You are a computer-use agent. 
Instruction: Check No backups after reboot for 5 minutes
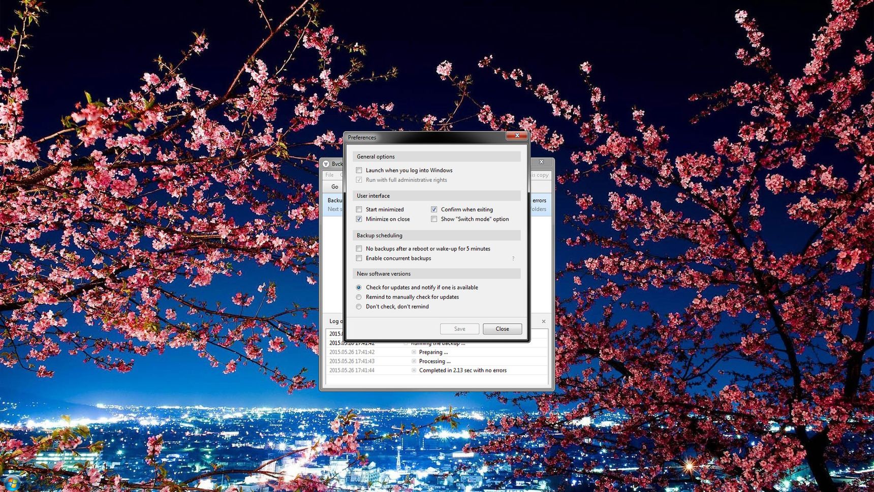click(x=359, y=249)
